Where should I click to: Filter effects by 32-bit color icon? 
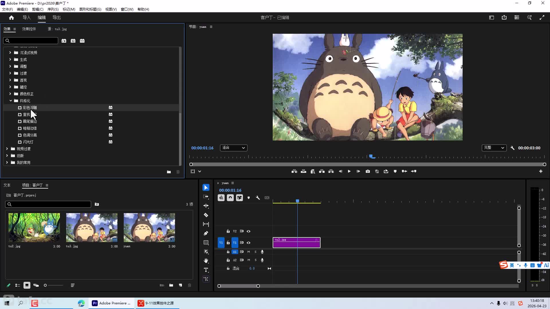click(73, 41)
